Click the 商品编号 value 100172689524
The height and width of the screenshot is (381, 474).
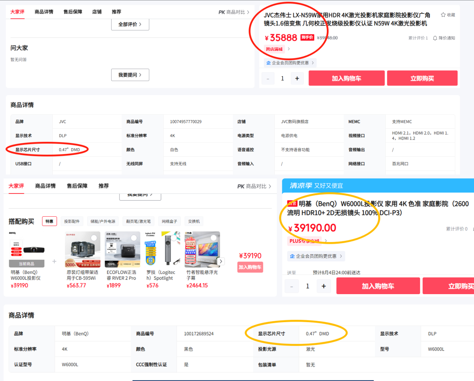[x=199, y=334]
